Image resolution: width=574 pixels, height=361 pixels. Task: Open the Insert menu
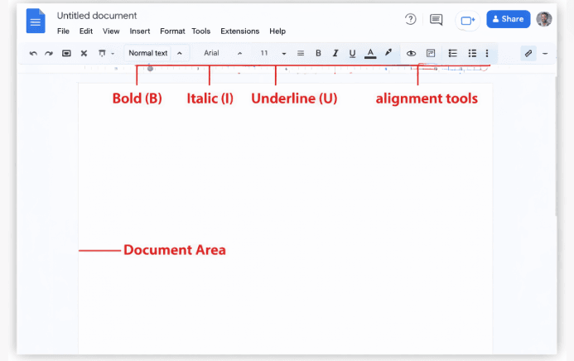tap(140, 31)
